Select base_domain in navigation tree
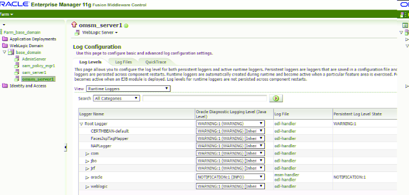The width and height of the screenshot is (409, 195). coord(28,52)
